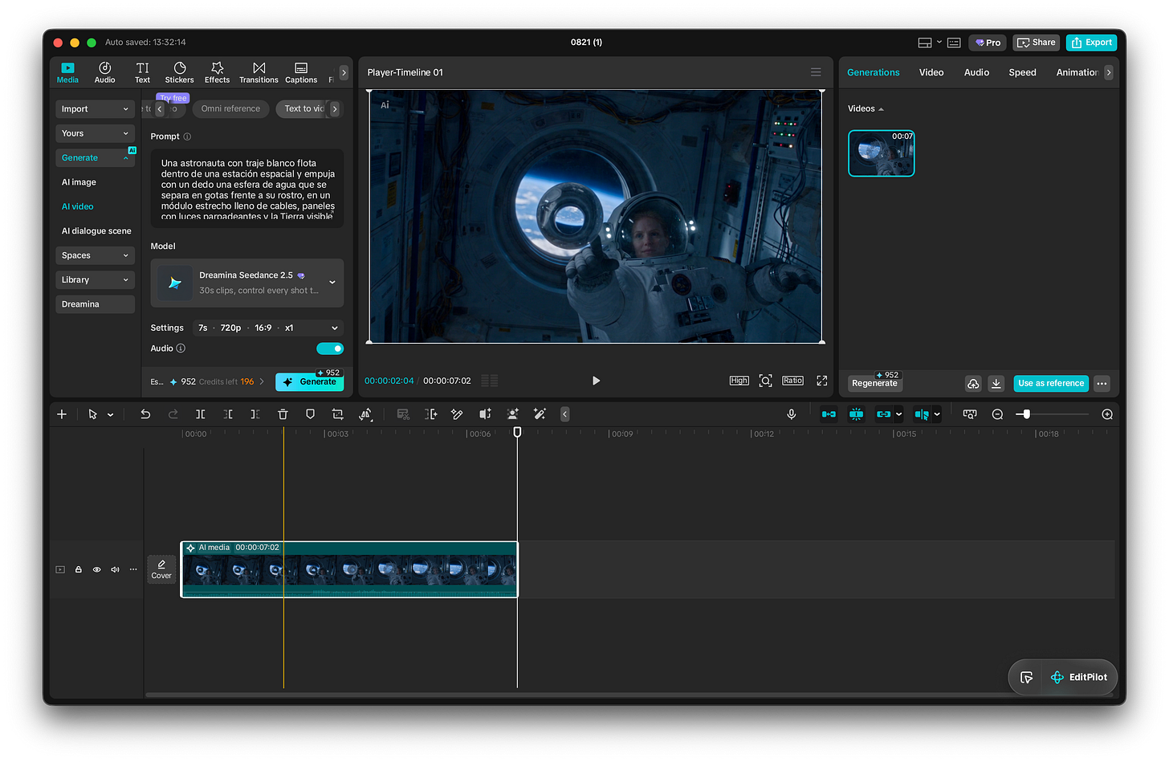Image resolution: width=1169 pixels, height=762 pixels.
Task: Share the project
Action: click(x=1037, y=43)
